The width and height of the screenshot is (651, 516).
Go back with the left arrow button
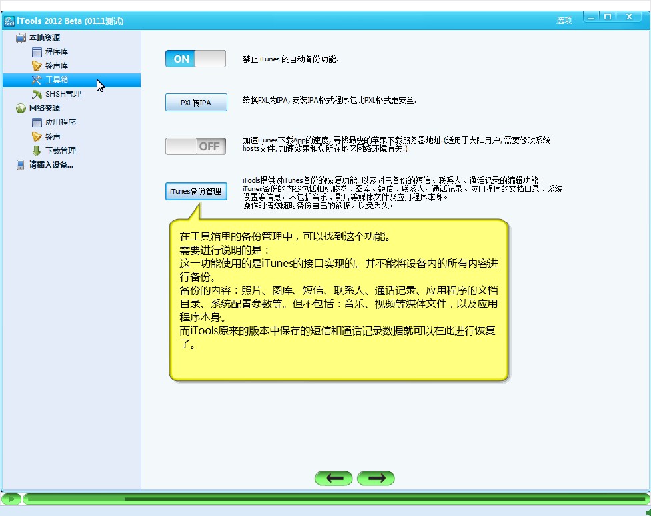pyautogui.click(x=334, y=478)
